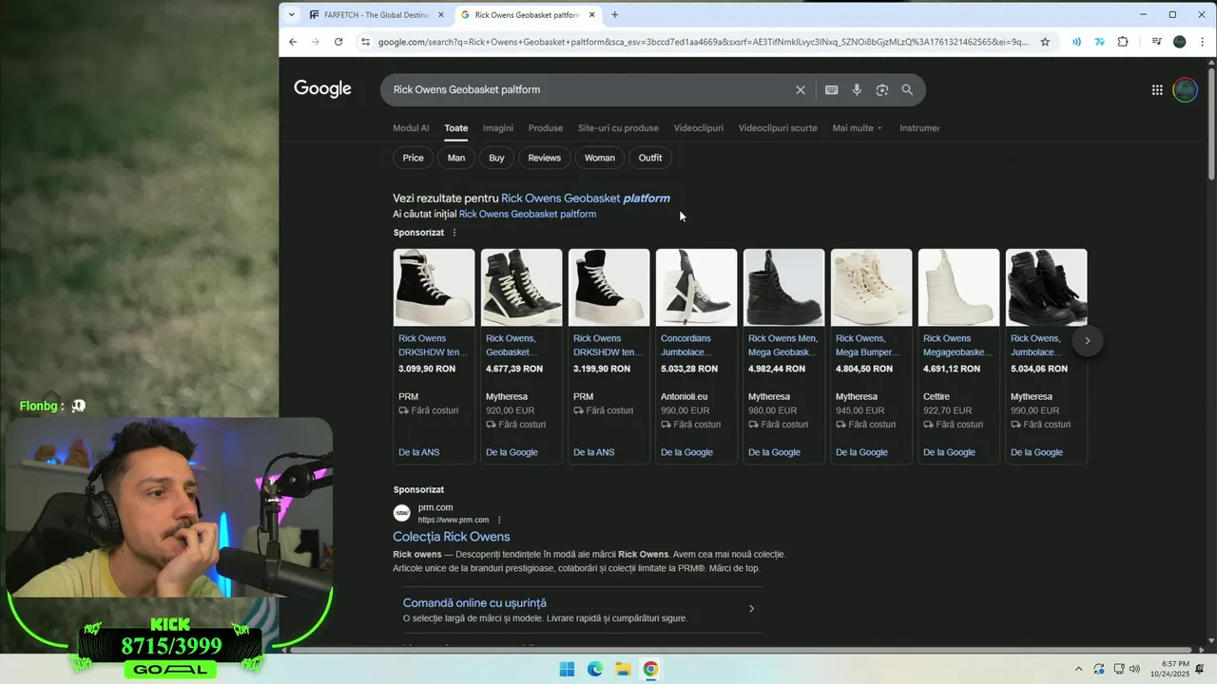
Task: Launch Microsoft Edge from taskbar
Action: tap(594, 669)
